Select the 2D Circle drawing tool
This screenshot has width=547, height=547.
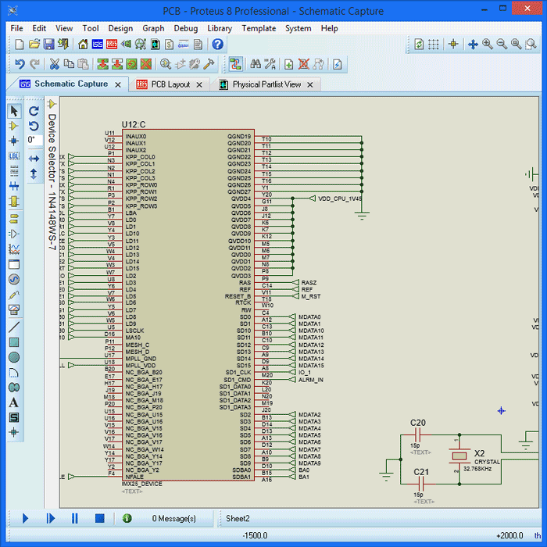point(14,357)
